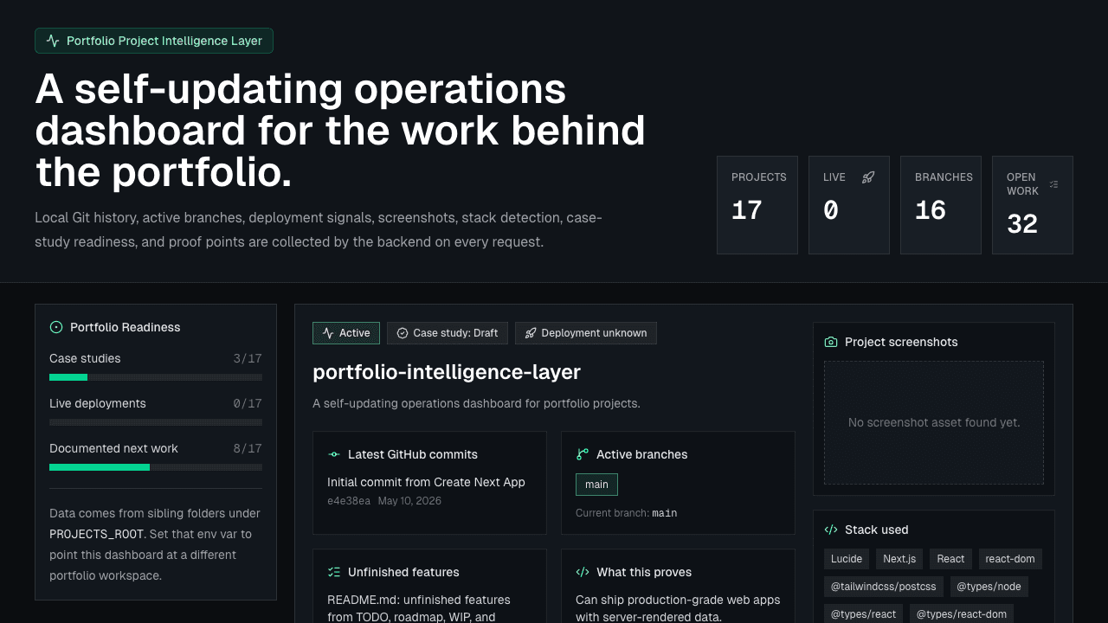
Task: Click the Stack used heading
Action: tap(877, 530)
